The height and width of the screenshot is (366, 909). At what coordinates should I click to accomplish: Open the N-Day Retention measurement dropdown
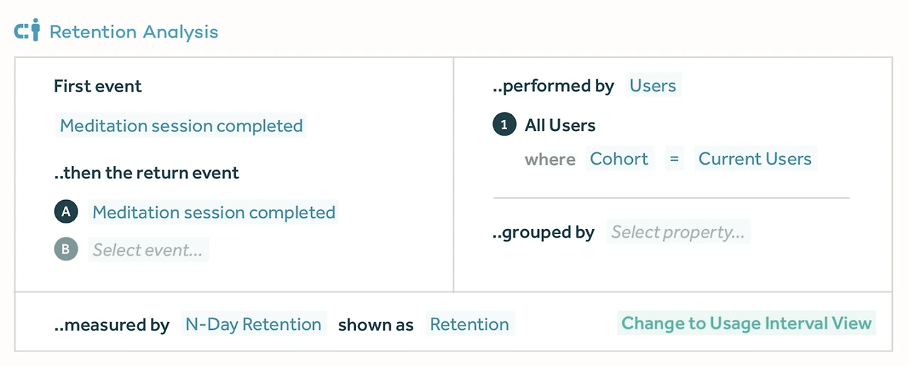254,324
